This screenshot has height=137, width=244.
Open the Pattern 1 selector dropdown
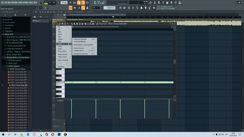click(x=109, y=8)
